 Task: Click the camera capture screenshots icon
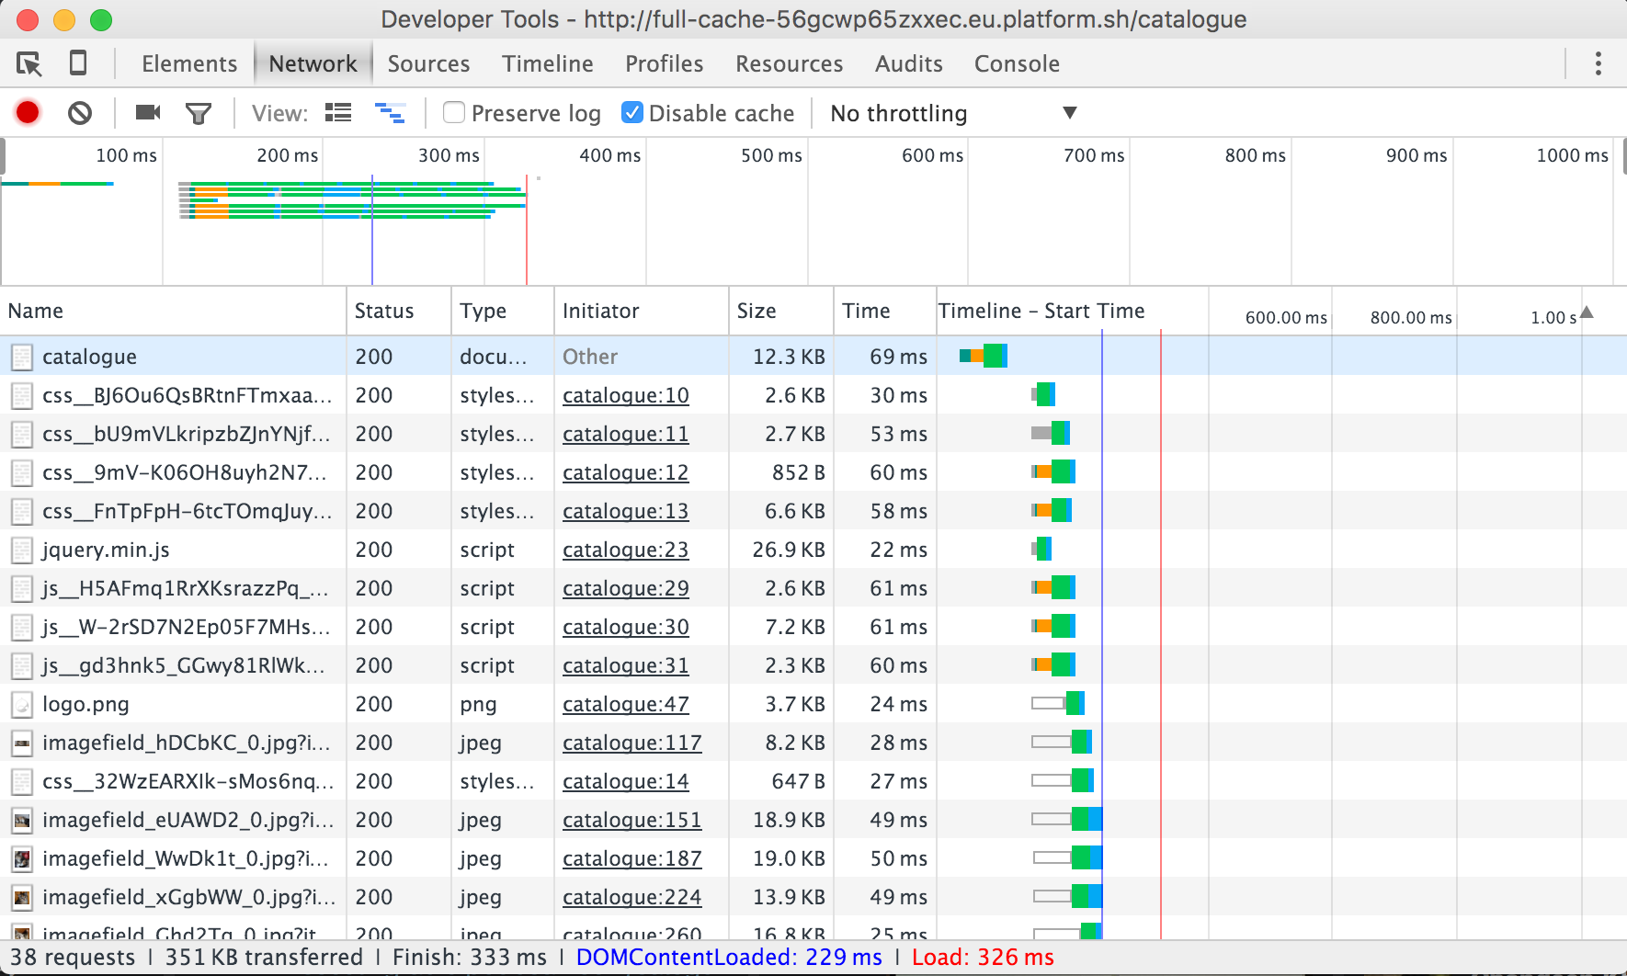(147, 113)
